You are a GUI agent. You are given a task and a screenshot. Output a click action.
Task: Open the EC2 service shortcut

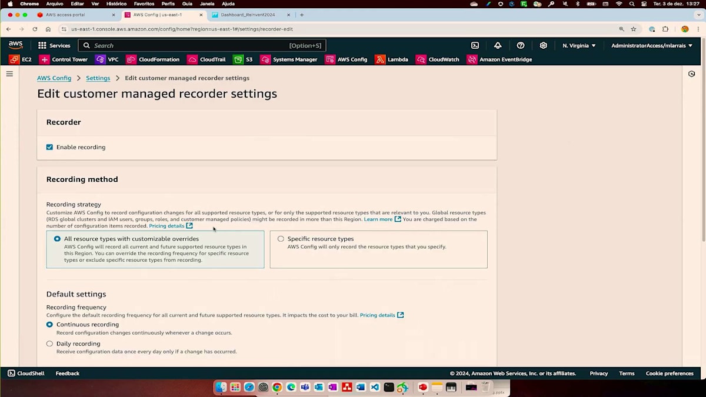(x=21, y=59)
